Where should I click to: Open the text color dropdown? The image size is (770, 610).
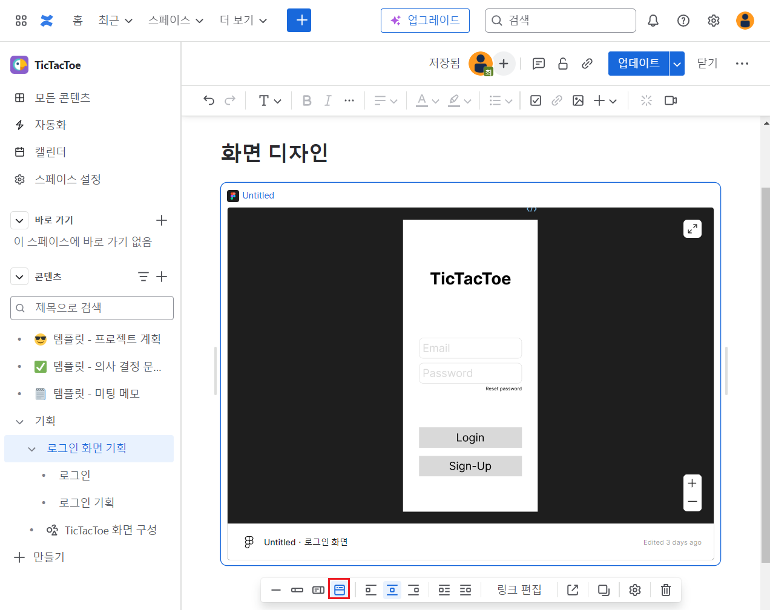(427, 100)
